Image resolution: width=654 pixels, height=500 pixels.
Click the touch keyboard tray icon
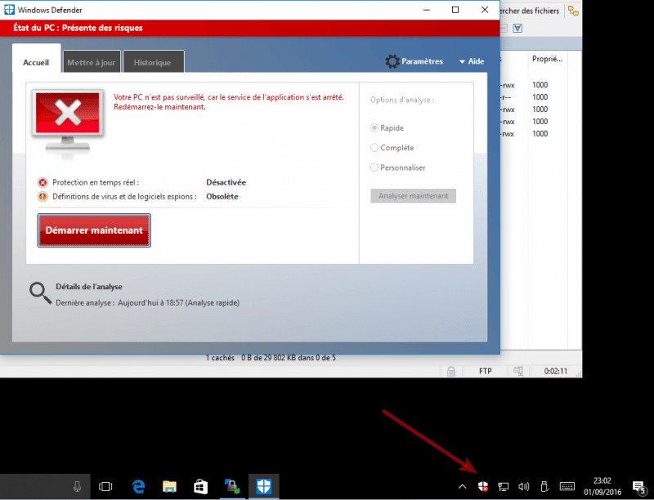[567, 486]
